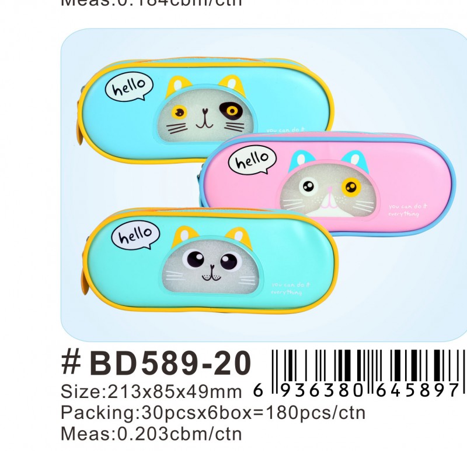Click the hello speech bubble on top blue case
Screen dimensions: 467x451
click(129, 87)
